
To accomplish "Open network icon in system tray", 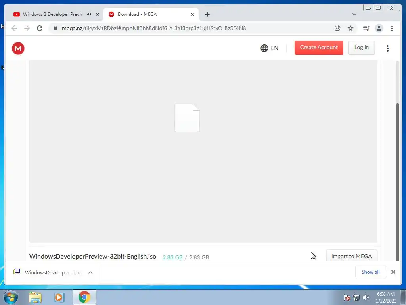I will [x=356, y=298].
